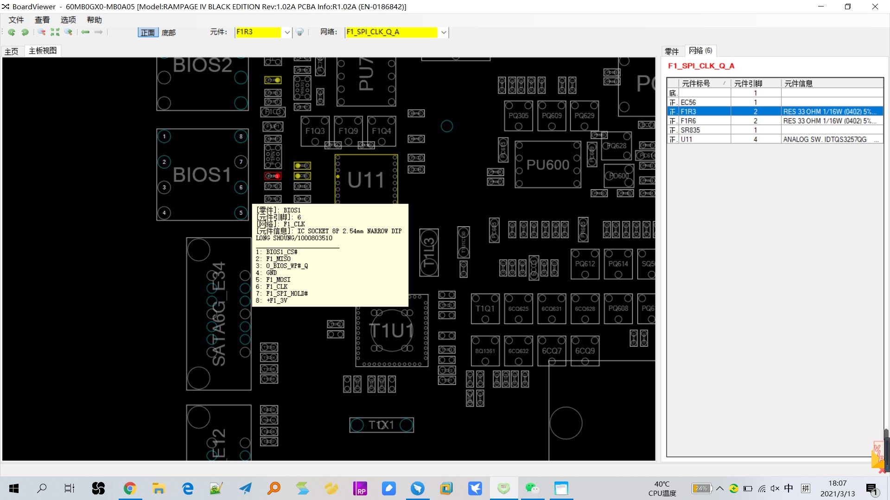This screenshot has width=890, height=500.
Task: Open the 选项 menu
Action: click(68, 20)
